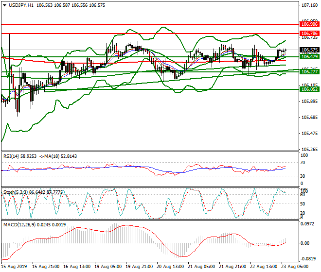Click the 23 Aug 05:00 time label

(295, 267)
